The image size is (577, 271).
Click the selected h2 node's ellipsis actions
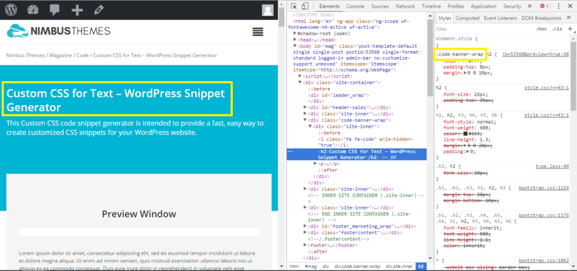coord(290,152)
